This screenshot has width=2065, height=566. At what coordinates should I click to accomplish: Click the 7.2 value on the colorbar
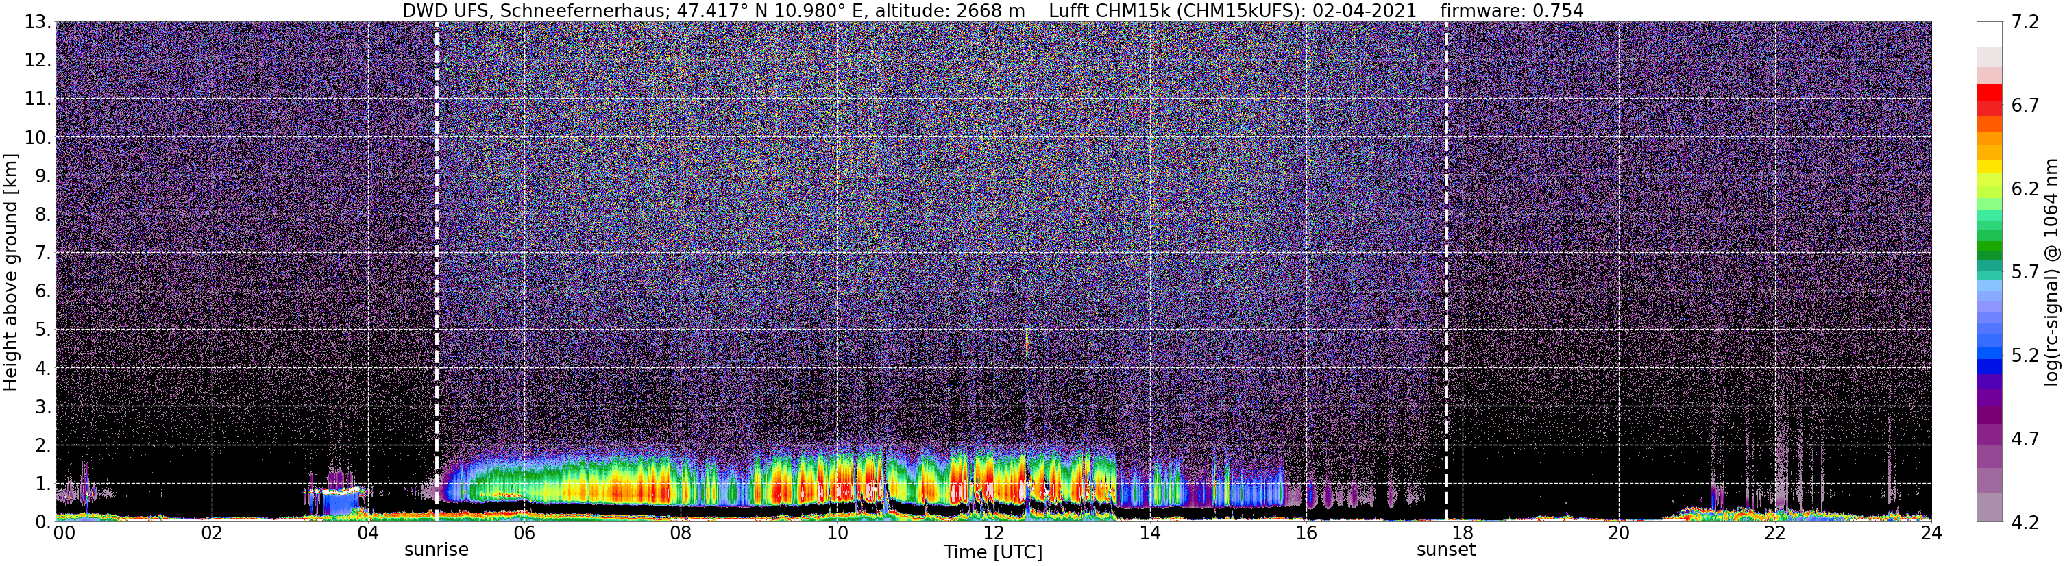tap(2025, 23)
